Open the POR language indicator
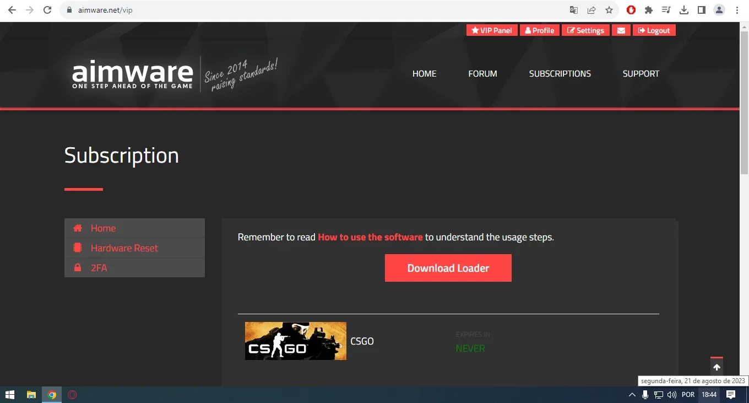The width and height of the screenshot is (749, 403). click(688, 395)
